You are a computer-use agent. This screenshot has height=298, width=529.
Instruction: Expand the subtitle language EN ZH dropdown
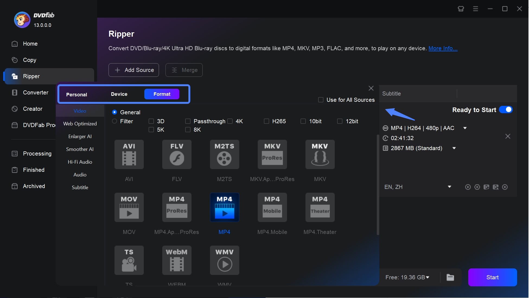coord(449,187)
